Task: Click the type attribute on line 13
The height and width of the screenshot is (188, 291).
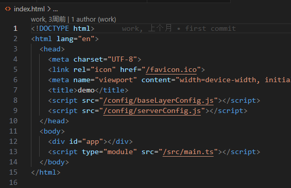Action: pyautogui.click(x=90, y=152)
